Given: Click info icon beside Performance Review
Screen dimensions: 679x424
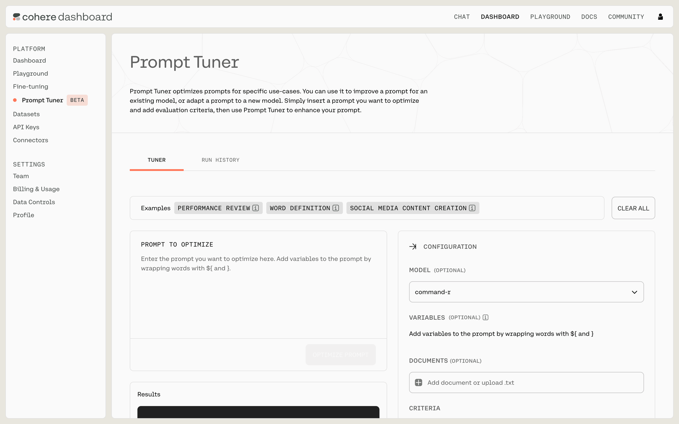Looking at the screenshot, I should pyautogui.click(x=256, y=208).
